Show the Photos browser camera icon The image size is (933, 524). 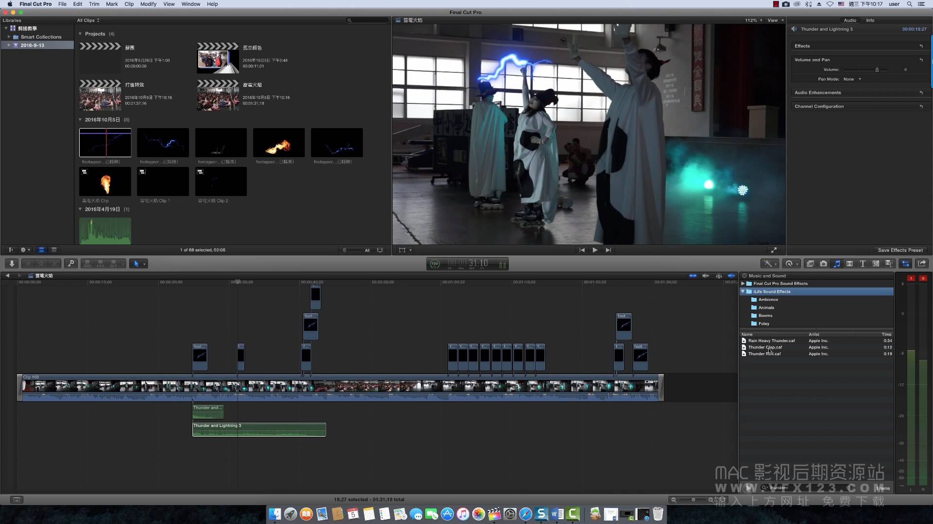[824, 263]
